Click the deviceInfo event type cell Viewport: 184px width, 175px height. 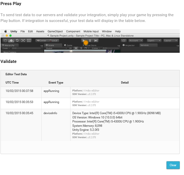pyautogui.click(x=50, y=113)
